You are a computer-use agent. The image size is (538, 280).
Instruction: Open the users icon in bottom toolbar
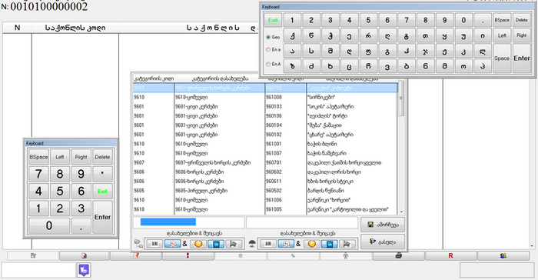(503, 255)
